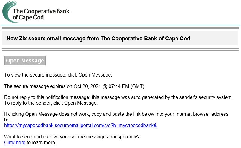
Task: Select the 'New Zix secure email message' heading
Action: [98, 39]
